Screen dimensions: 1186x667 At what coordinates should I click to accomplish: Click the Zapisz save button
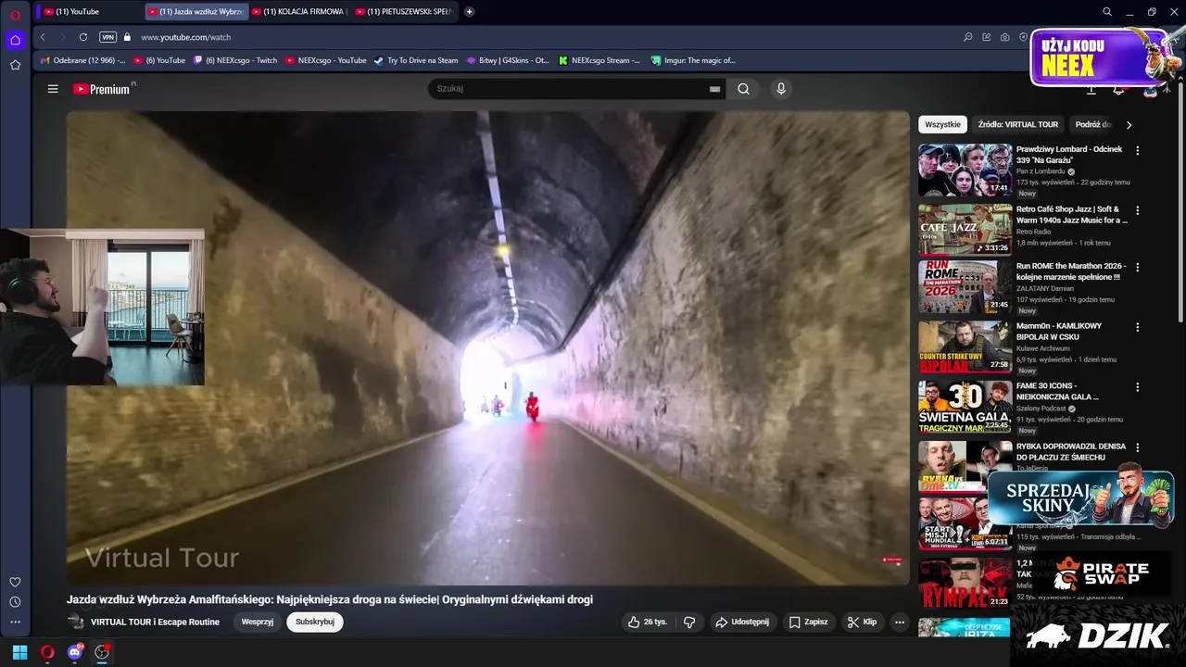coord(809,622)
